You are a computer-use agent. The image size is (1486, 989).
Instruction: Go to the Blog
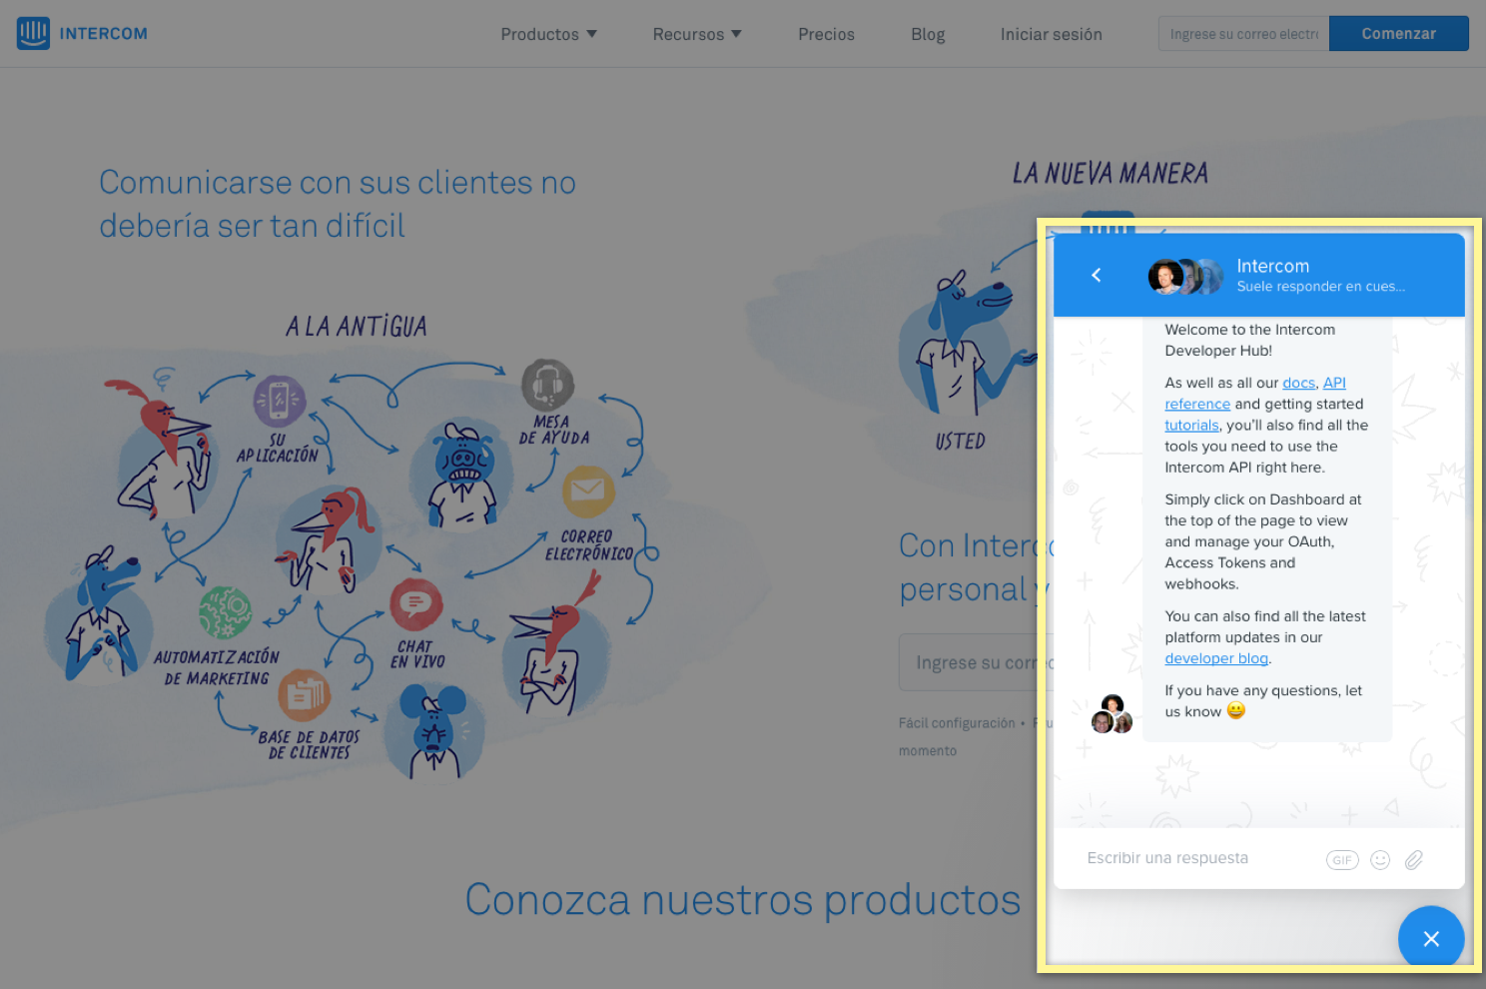pos(927,34)
